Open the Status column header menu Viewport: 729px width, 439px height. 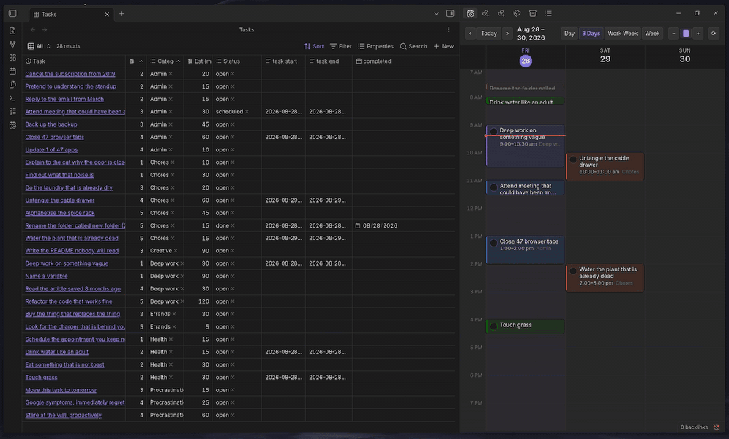pyautogui.click(x=236, y=61)
